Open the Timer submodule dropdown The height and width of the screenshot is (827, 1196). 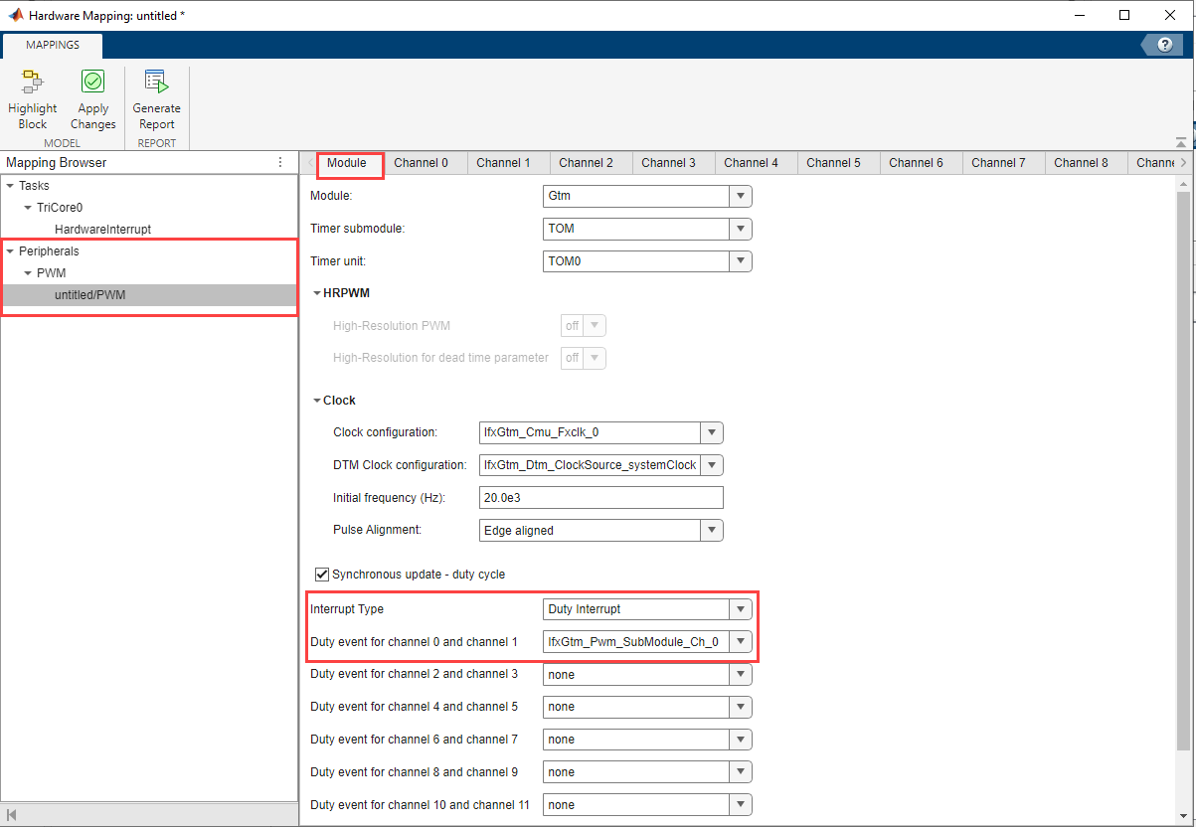point(740,229)
